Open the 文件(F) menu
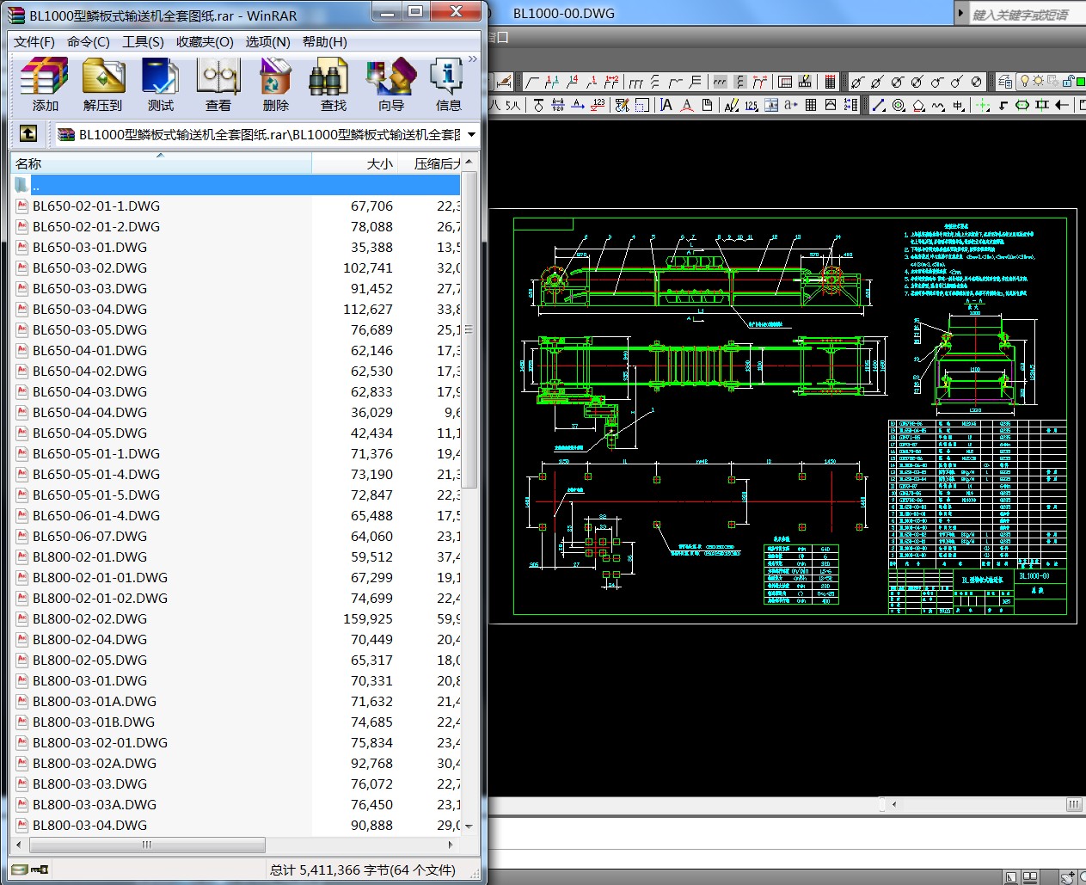 (34, 41)
